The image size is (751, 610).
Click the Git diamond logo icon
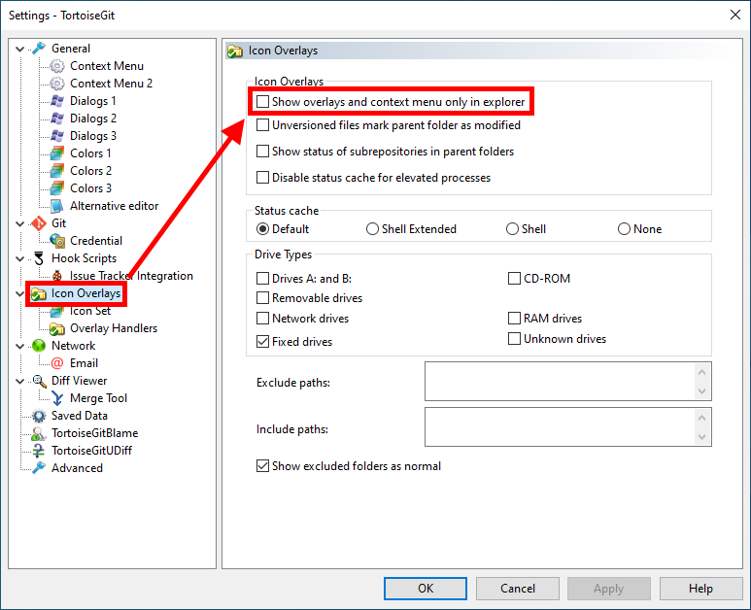tap(39, 223)
